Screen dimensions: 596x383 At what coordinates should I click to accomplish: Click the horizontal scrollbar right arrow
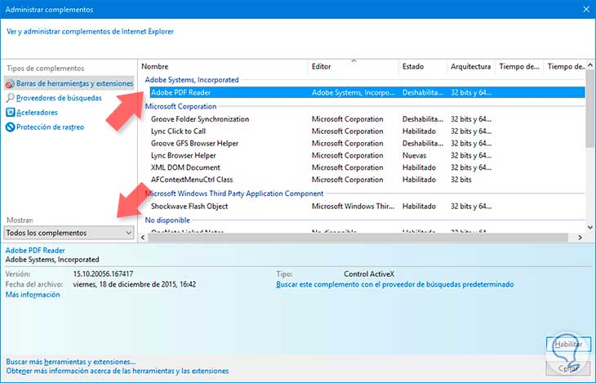580,238
